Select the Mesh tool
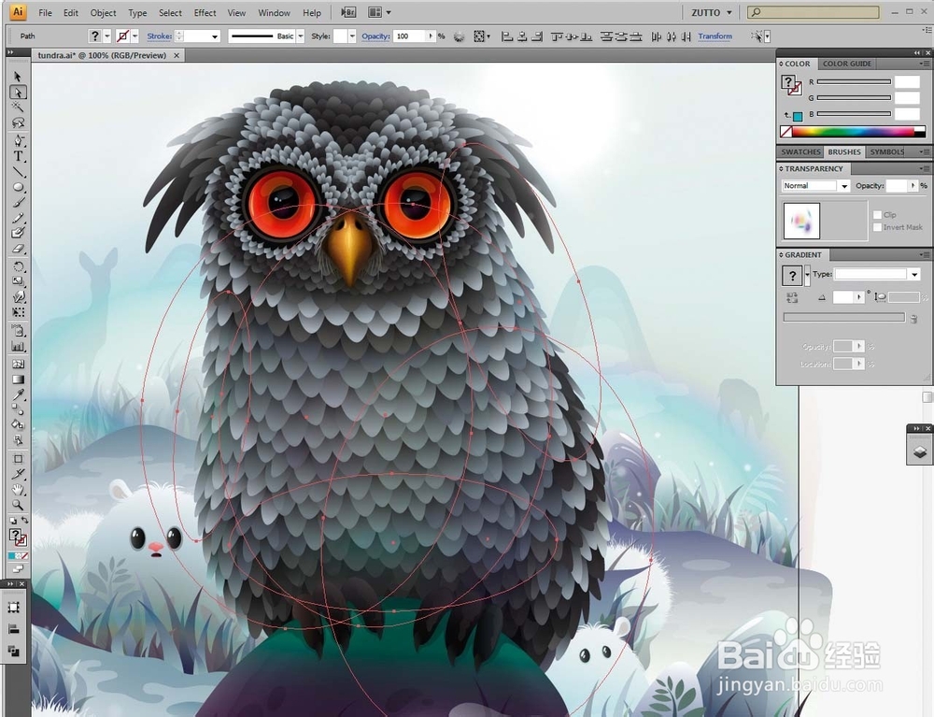 click(x=18, y=365)
